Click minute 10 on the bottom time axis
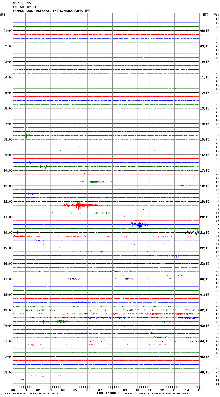Screen dimensions: 220x397 [x=137, y=390]
